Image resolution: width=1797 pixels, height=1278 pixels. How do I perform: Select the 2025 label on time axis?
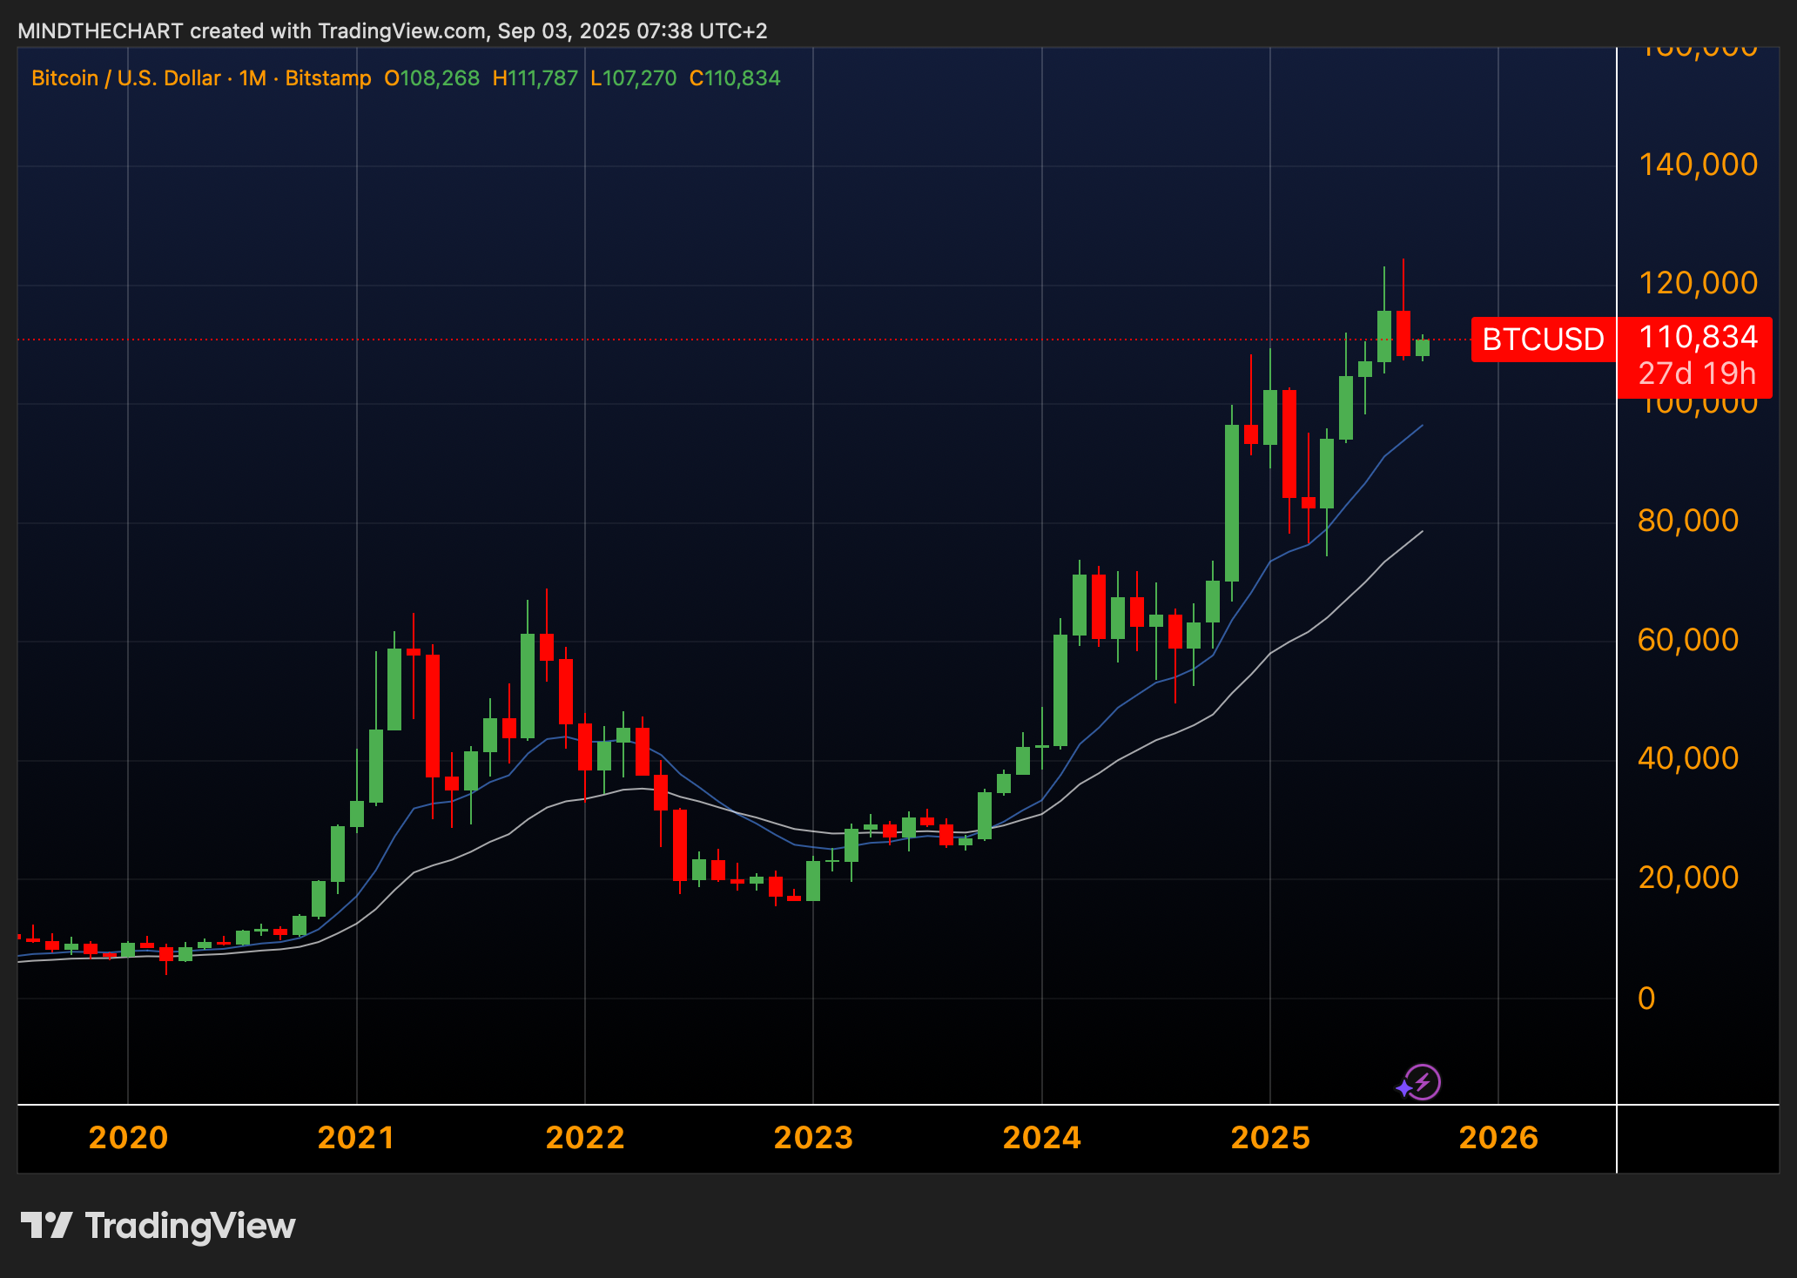point(1270,1138)
